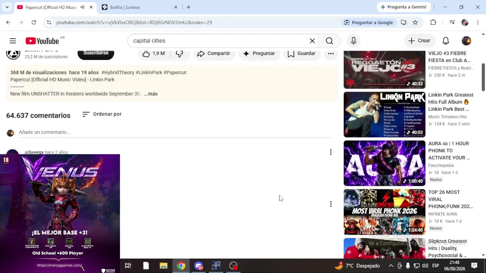The image size is (486, 273).
Task: Switch to the Papercut YouTube tab
Action: [x=51, y=7]
